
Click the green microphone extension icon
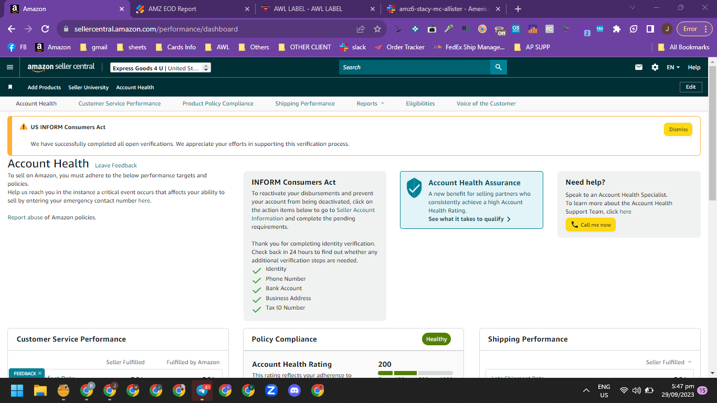click(449, 29)
